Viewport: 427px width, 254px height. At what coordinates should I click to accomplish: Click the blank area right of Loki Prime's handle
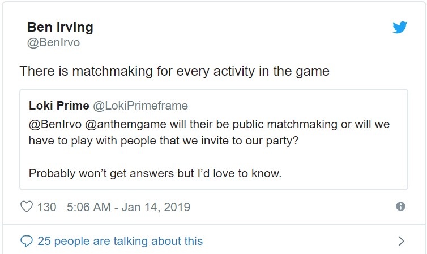294,106
